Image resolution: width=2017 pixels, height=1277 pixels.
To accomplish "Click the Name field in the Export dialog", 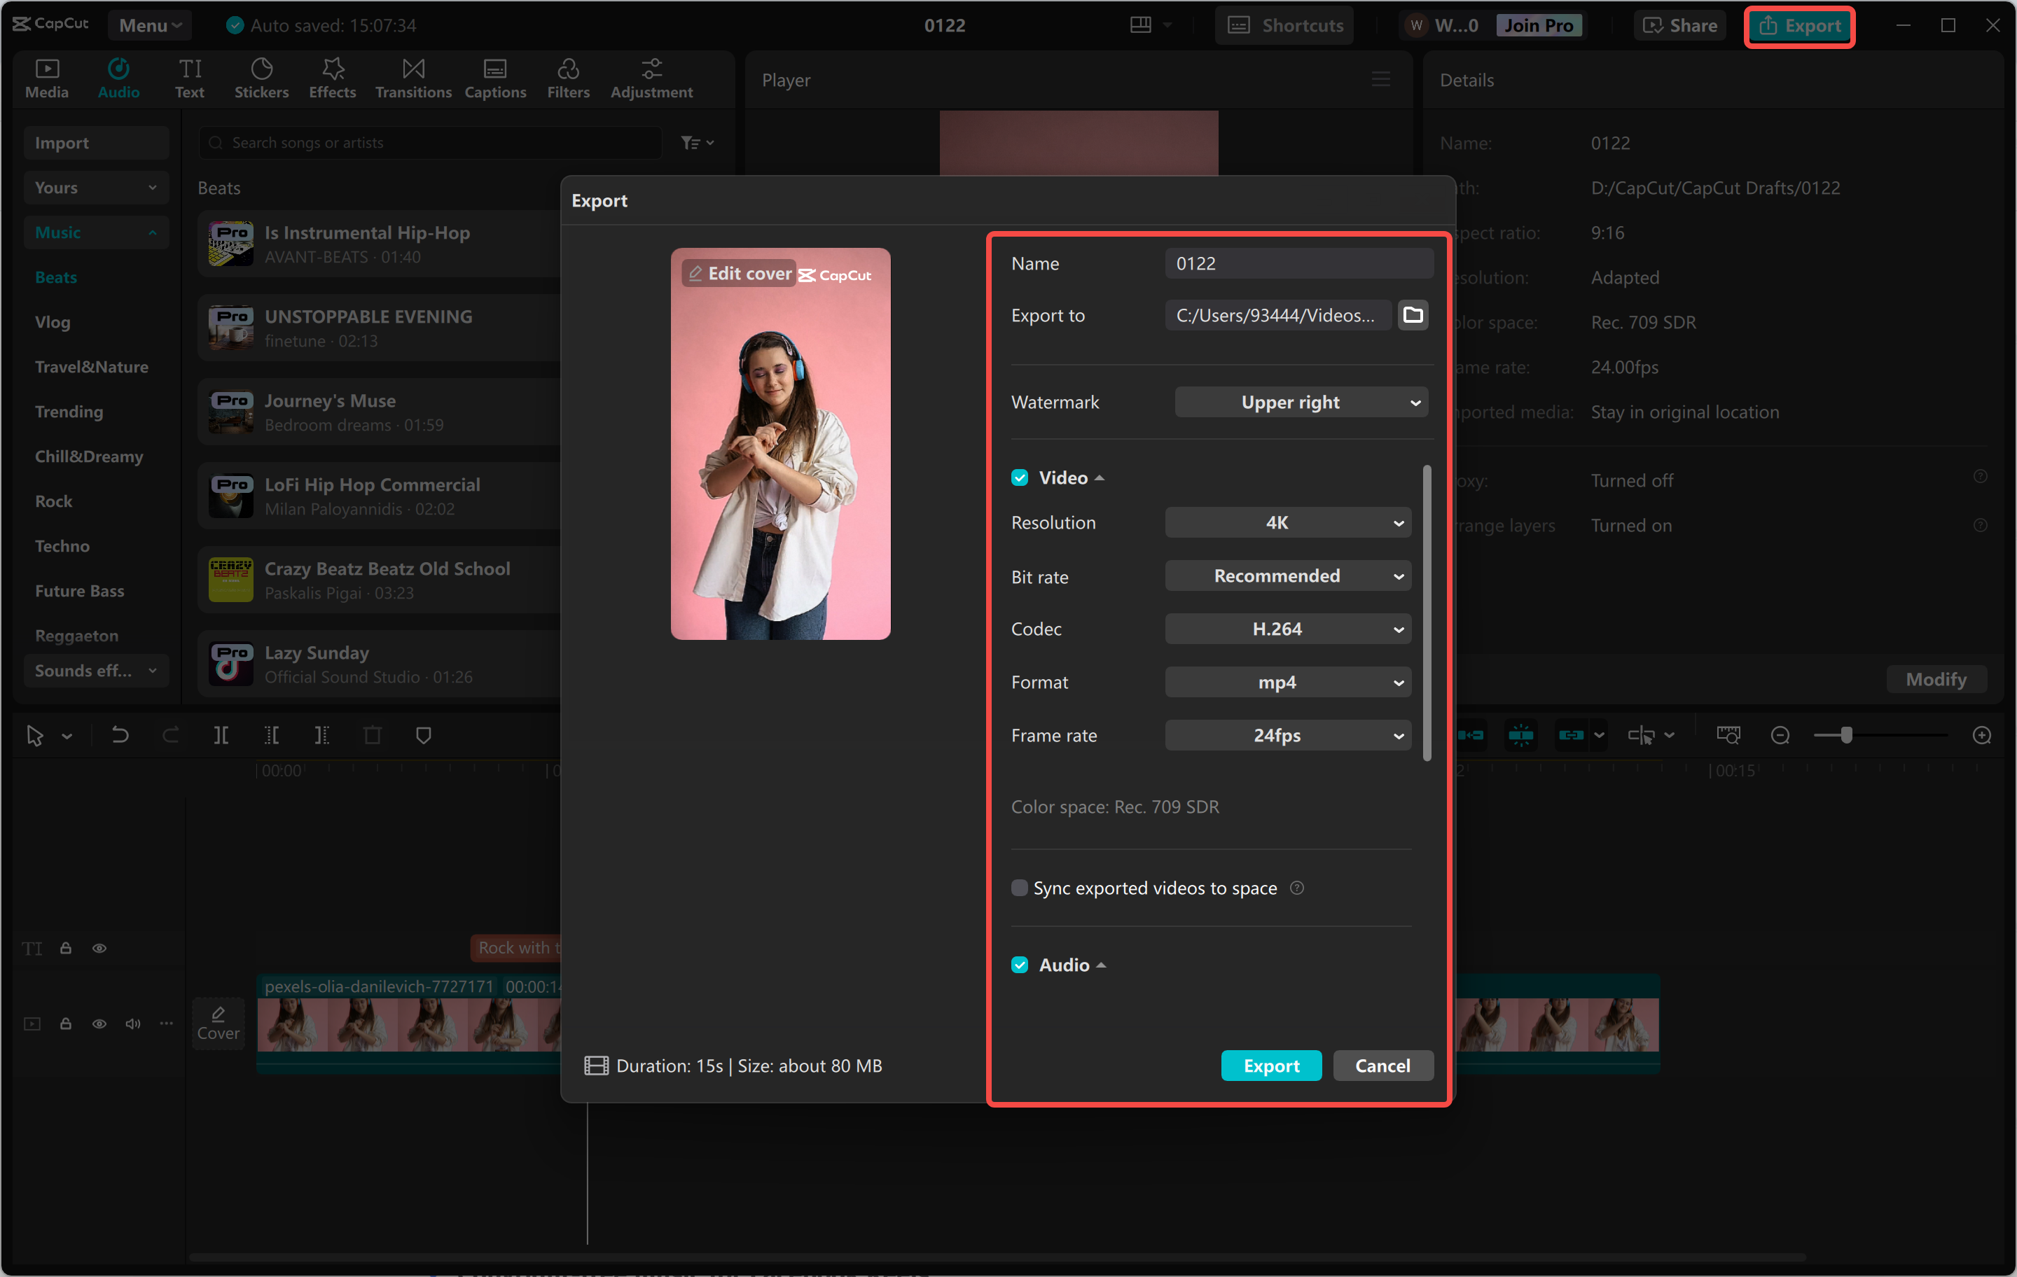I will (1298, 263).
